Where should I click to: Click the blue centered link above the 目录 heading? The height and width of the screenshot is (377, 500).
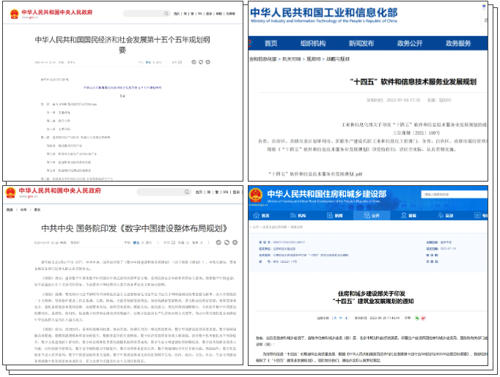point(123,86)
